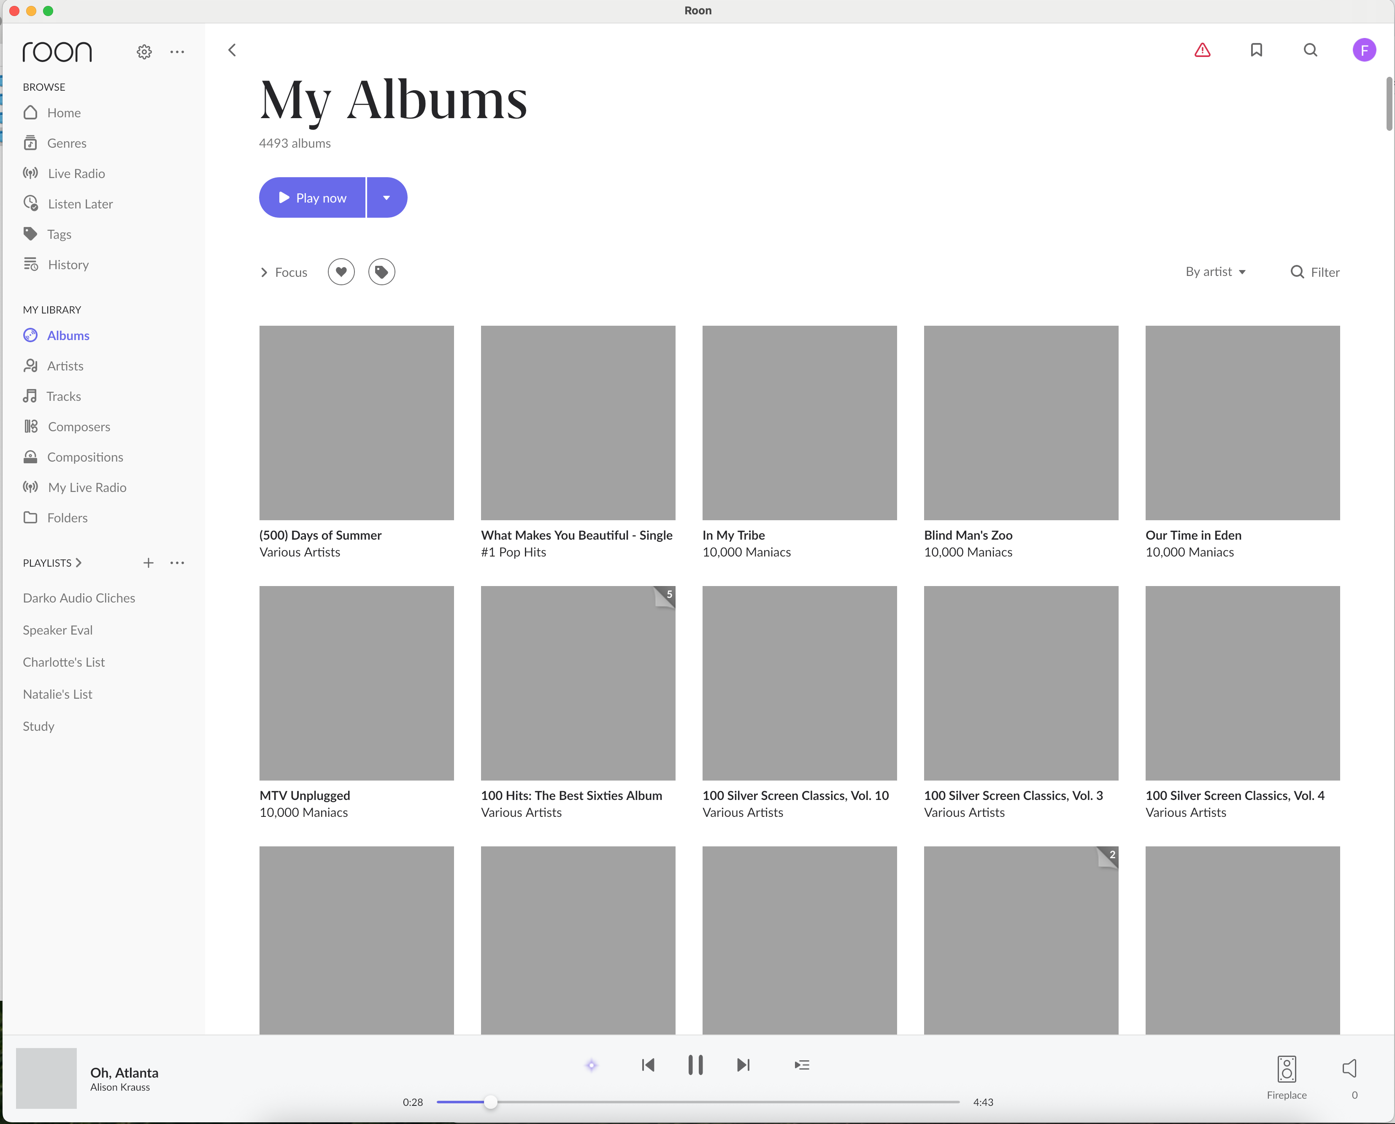Filter albums by tag icon

[x=381, y=272]
